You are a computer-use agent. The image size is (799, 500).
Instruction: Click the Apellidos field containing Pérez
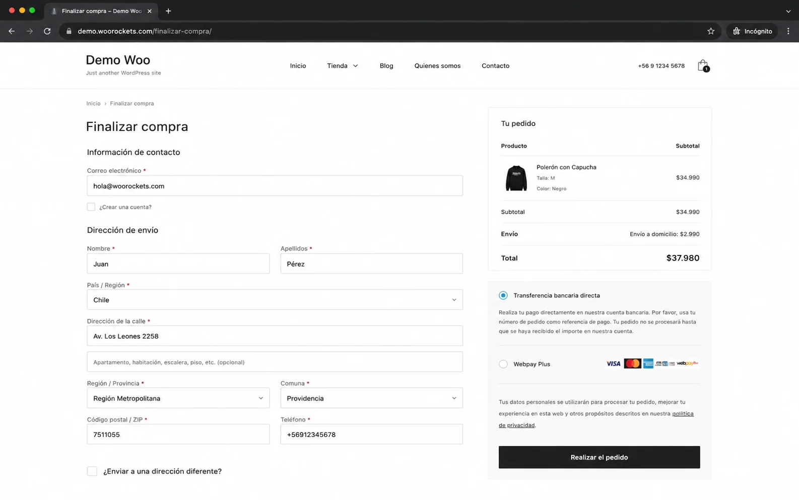pyautogui.click(x=372, y=264)
